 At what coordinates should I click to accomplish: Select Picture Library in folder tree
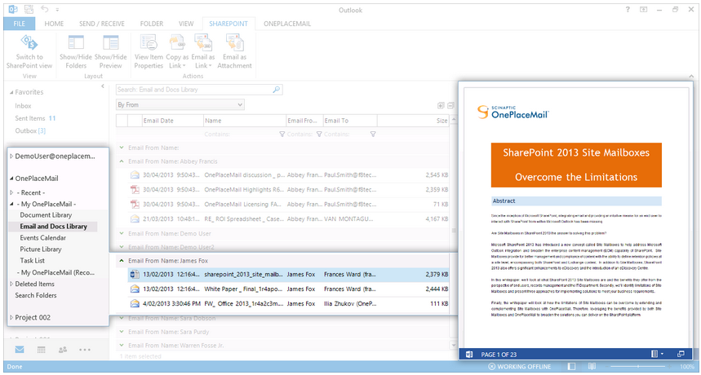pos(41,249)
